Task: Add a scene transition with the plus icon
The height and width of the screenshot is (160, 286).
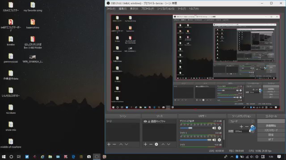Action: tap(241, 126)
